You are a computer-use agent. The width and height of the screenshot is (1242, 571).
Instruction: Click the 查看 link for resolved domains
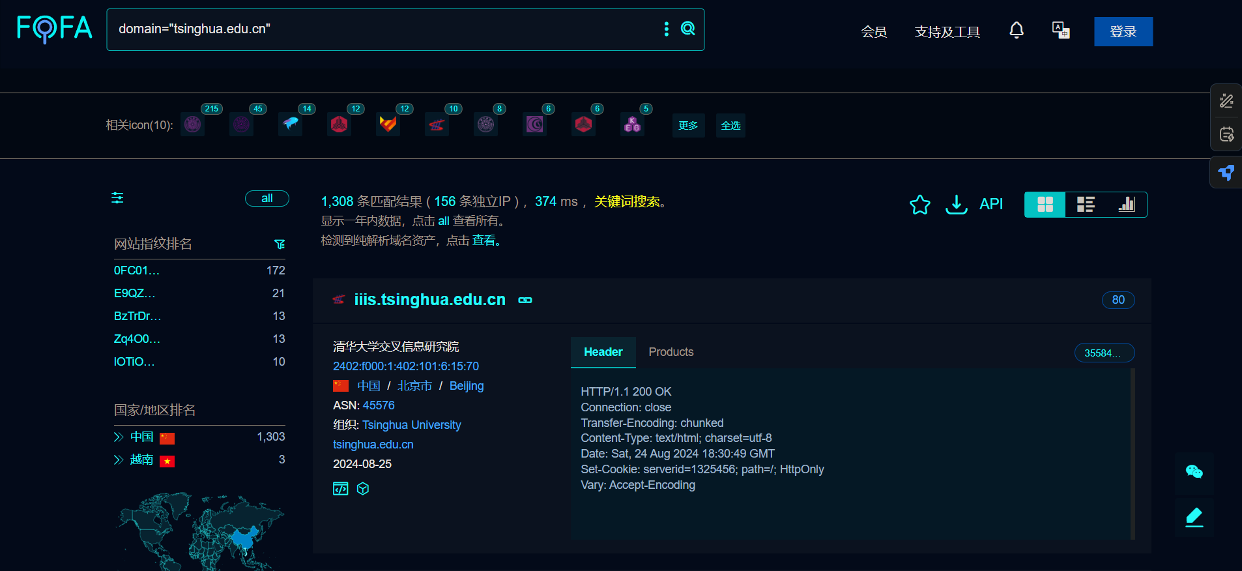click(x=484, y=241)
